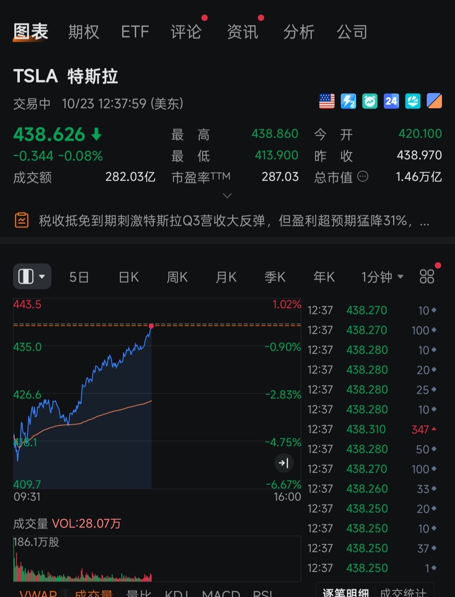455x597 pixels.
Task: Tap the teal icon next to the 24 badge
Action: [413, 101]
